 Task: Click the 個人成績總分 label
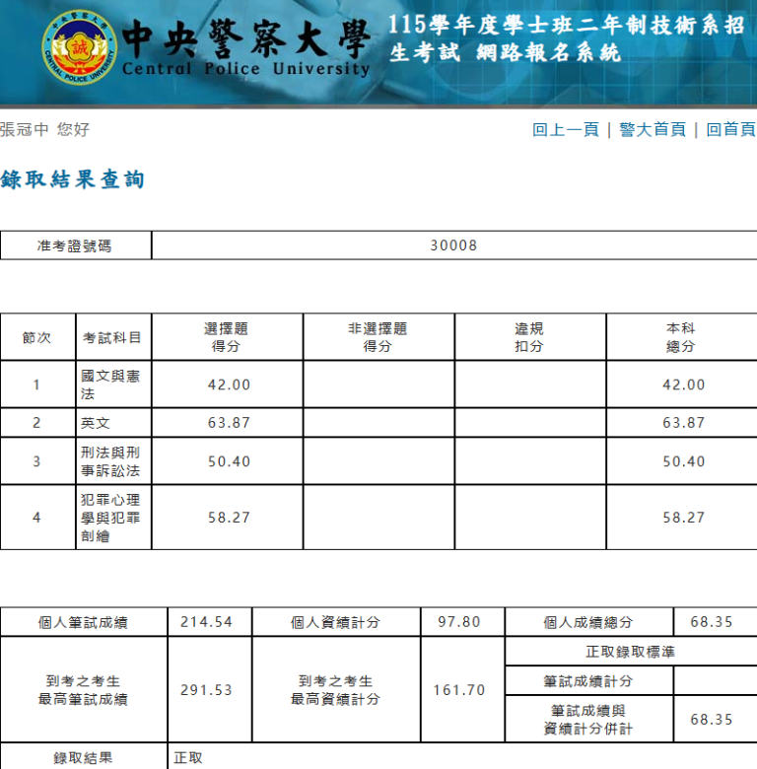click(x=588, y=622)
